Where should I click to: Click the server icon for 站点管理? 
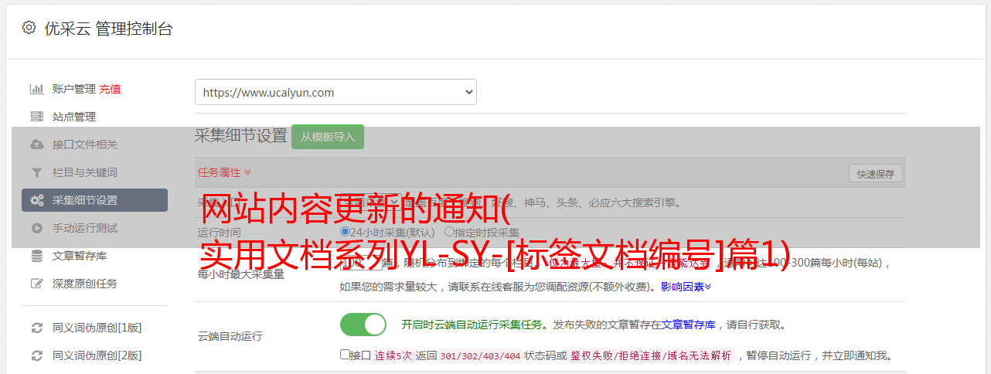click(36, 117)
